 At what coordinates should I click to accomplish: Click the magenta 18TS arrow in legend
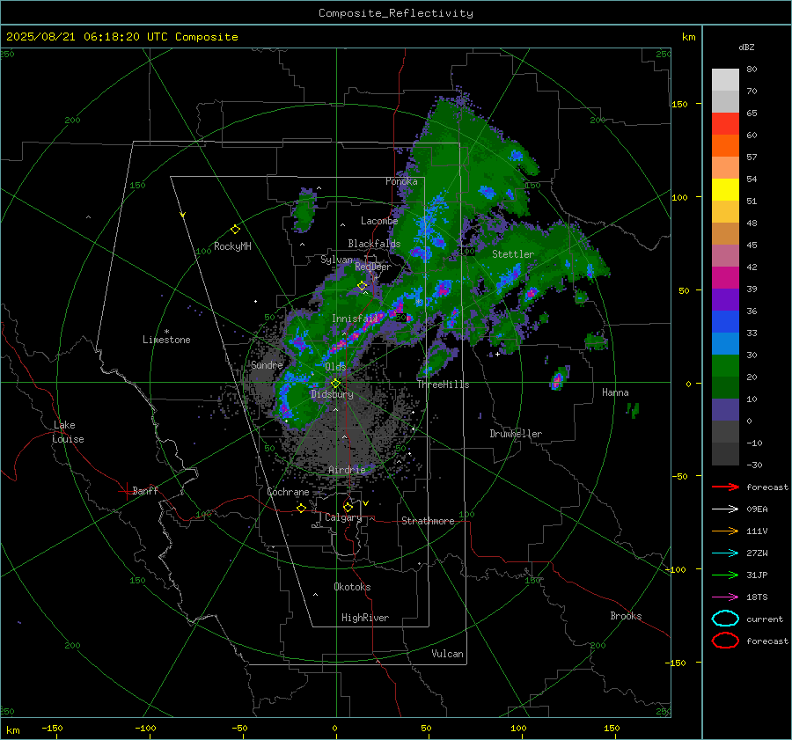point(725,597)
